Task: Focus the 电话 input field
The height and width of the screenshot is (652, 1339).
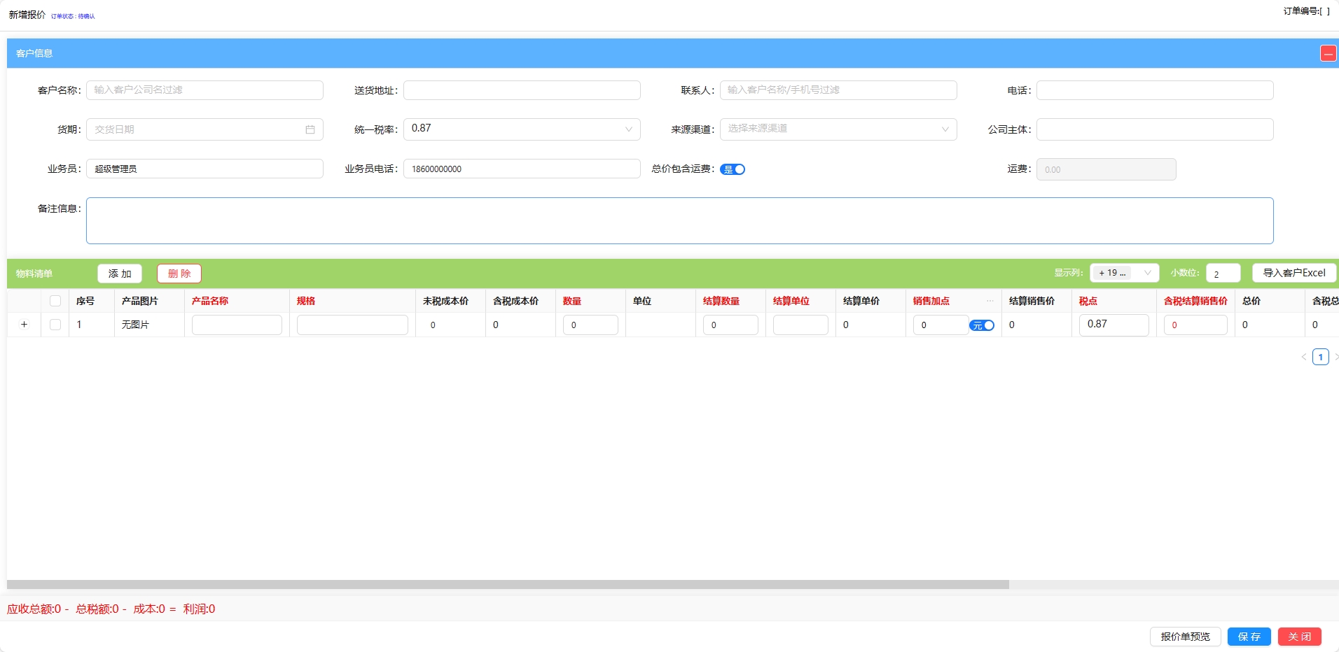Action: [1155, 90]
